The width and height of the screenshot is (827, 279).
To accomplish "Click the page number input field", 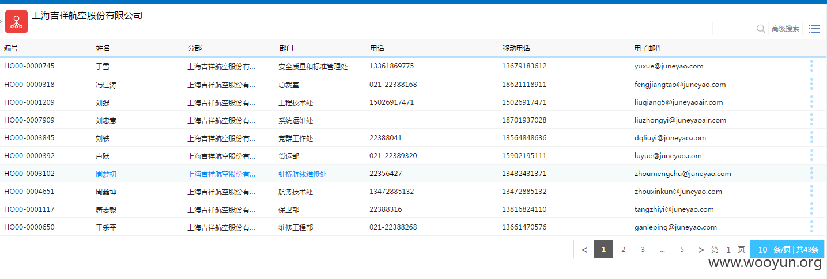I will click(x=728, y=250).
